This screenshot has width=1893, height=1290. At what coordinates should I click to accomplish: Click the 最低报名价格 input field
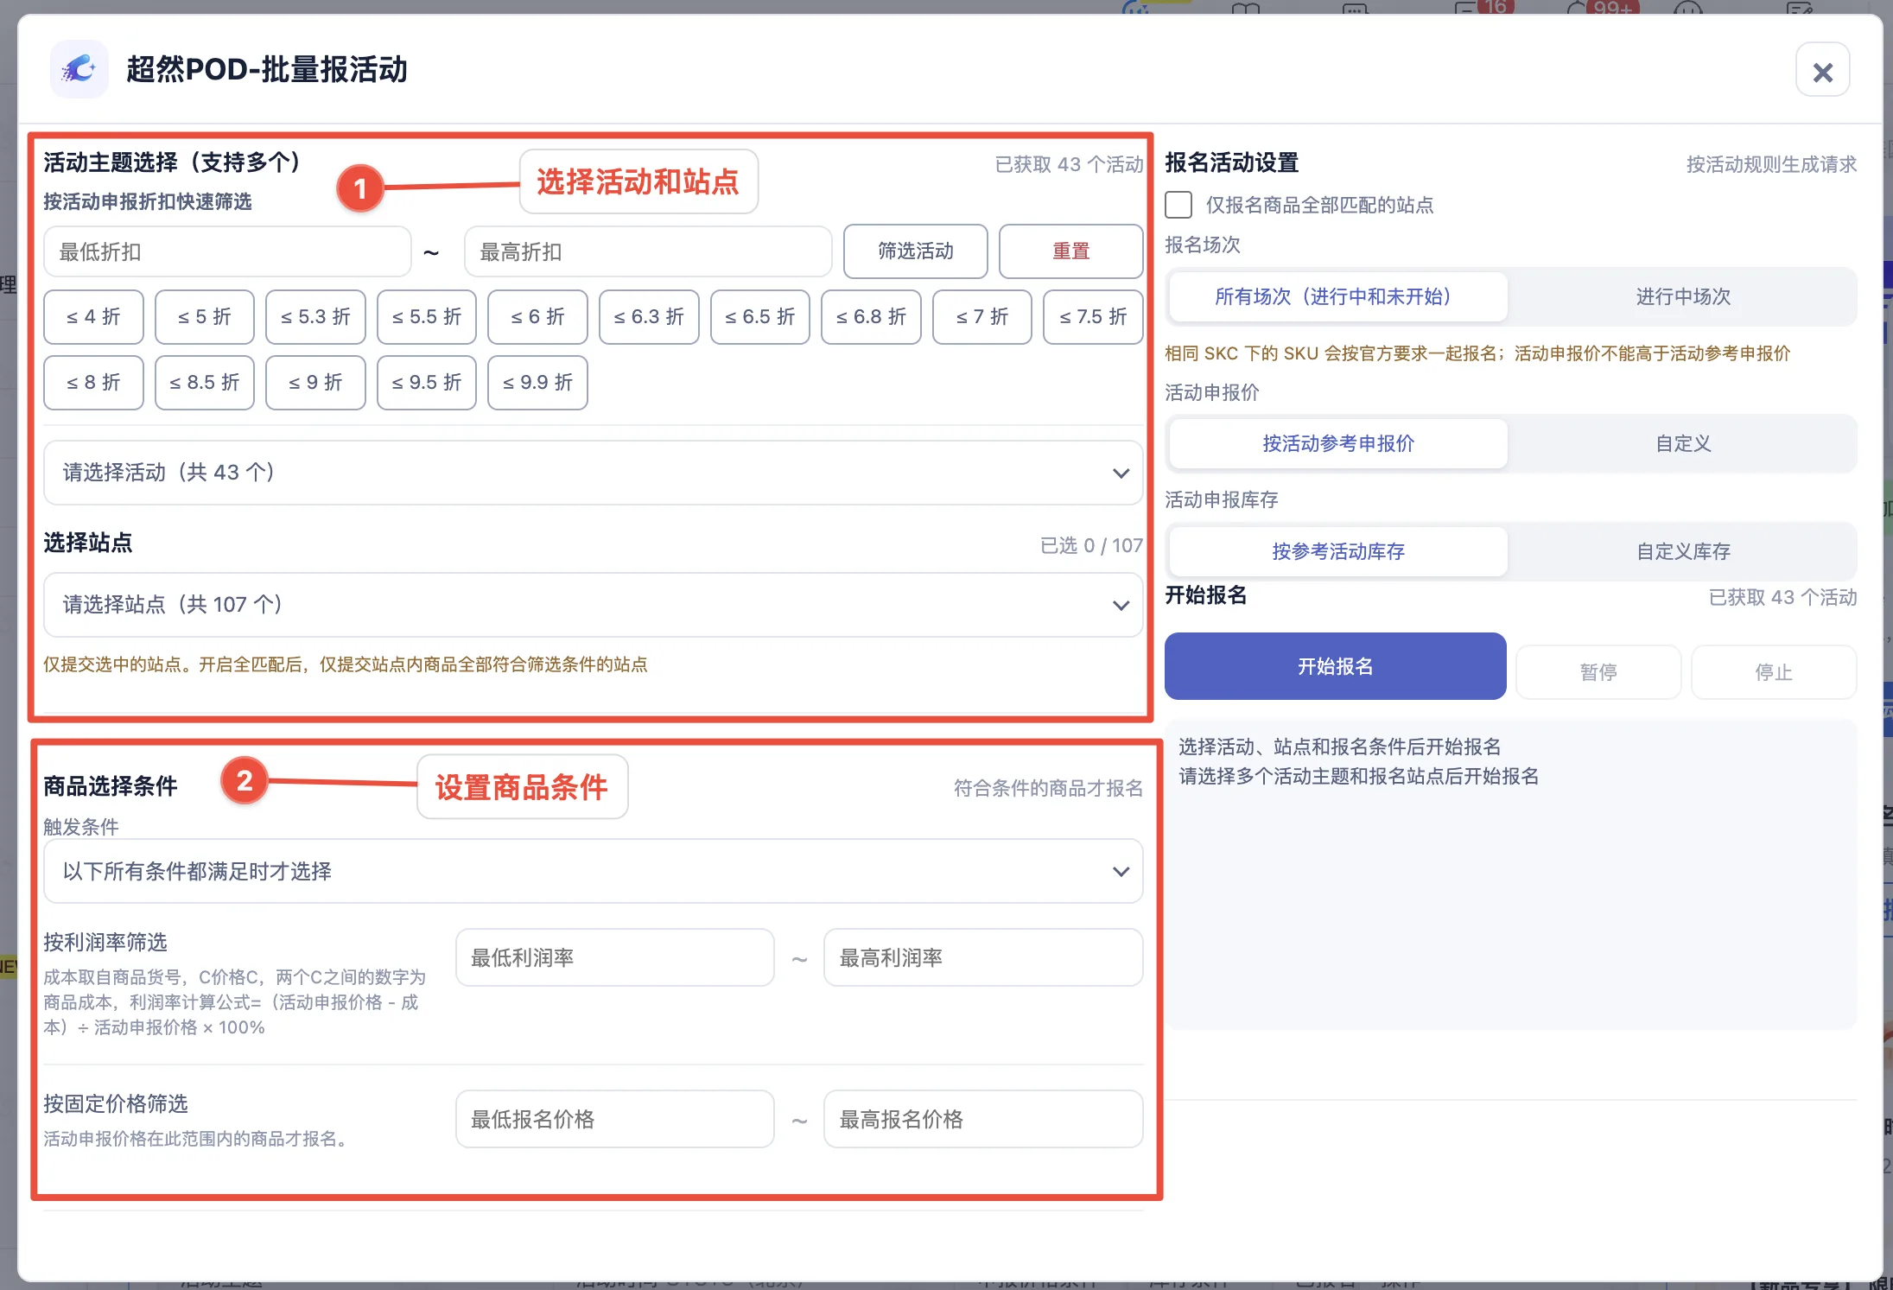(x=615, y=1119)
